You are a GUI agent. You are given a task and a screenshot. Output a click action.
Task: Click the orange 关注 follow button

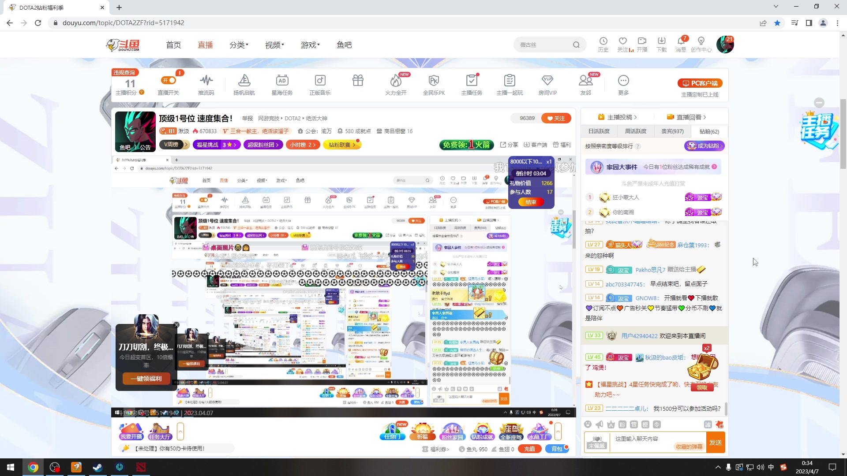click(x=556, y=118)
